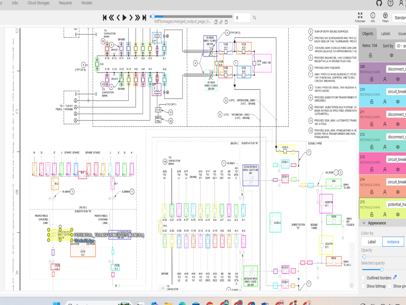Open the annotation Filters
The height and width of the screenshot is (305, 406).
tap(385, 17)
